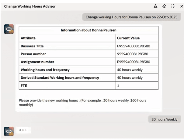Click the 'Current Value' column header
Screen dimensions: 184x140
tap(128, 38)
